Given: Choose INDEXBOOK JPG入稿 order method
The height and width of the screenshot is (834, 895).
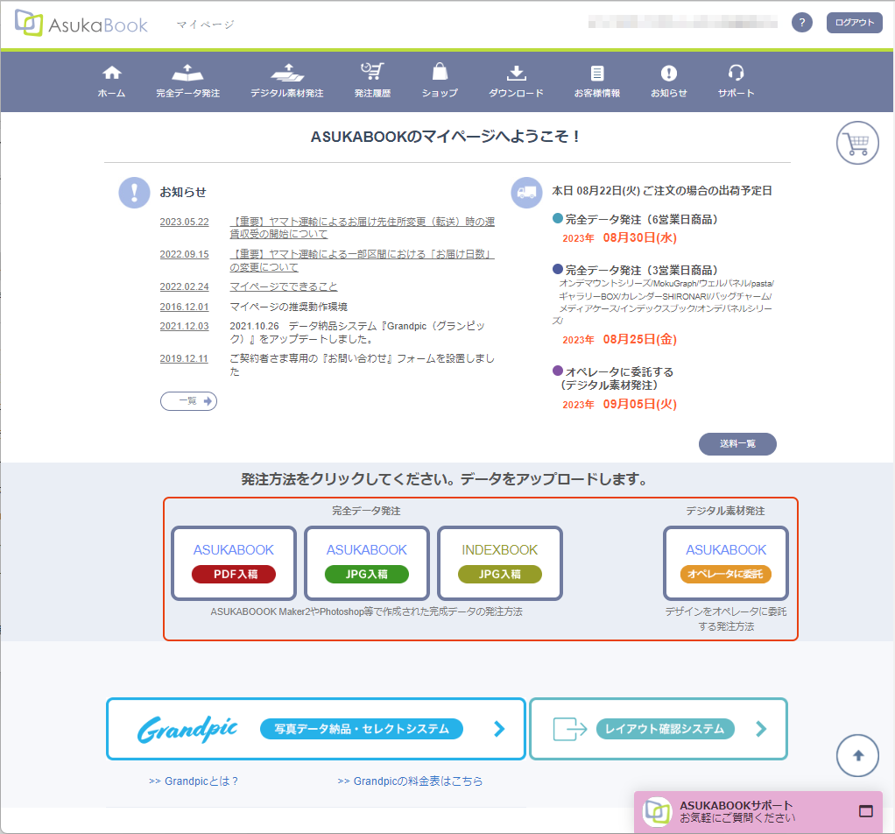Looking at the screenshot, I should coord(500,563).
